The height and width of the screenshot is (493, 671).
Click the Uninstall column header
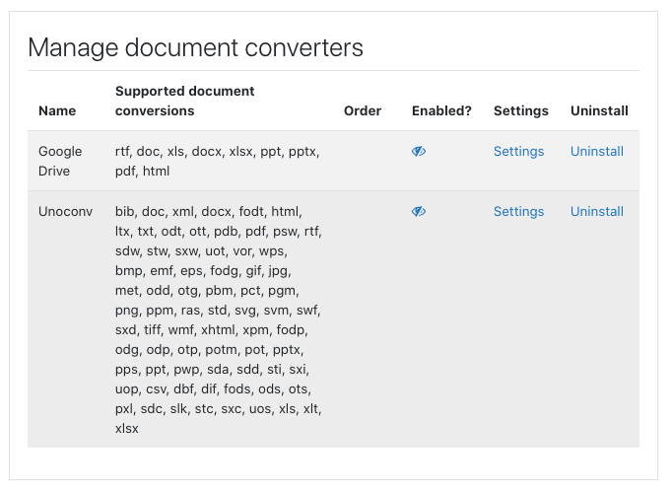[599, 111]
